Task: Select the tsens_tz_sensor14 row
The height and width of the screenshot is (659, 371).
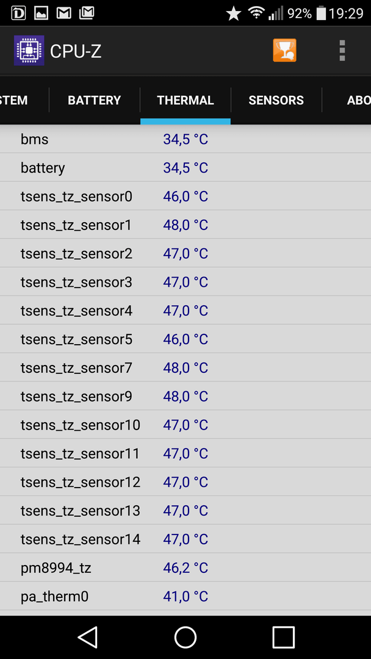Action: 185,539
